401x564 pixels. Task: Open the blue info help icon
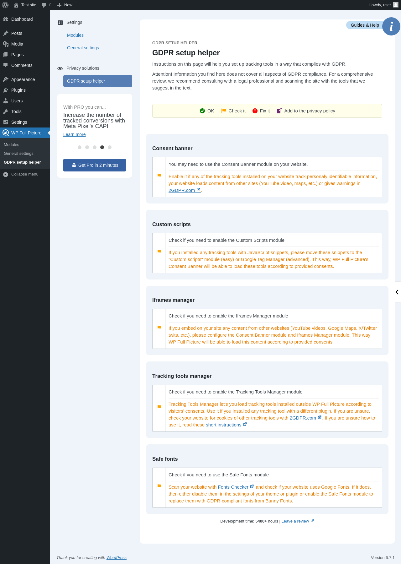point(391,26)
